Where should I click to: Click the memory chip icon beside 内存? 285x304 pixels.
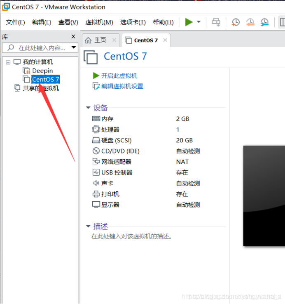[96, 118]
